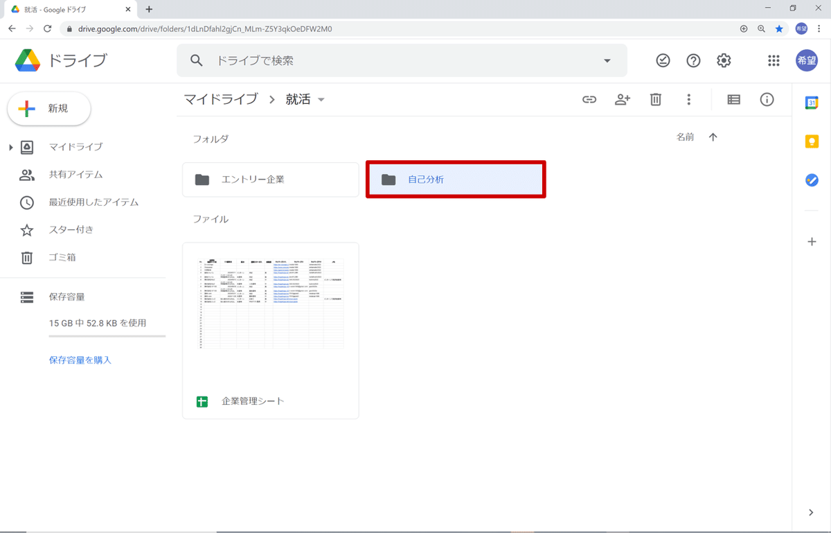Expand マイドライブ in the left sidebar tree

tap(10, 146)
